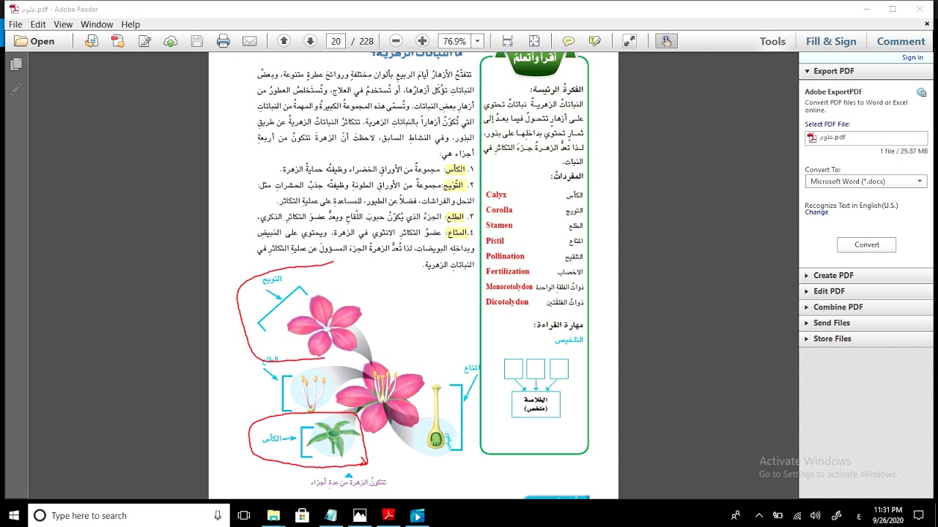Viewport: 938px width, 527px height.
Task: Click the Task View taskbar icon
Action: pos(244,515)
